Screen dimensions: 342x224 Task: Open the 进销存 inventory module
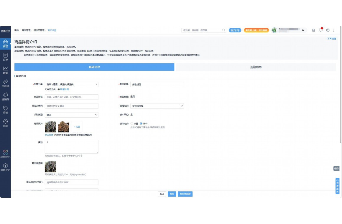pyautogui.click(x=5, y=96)
